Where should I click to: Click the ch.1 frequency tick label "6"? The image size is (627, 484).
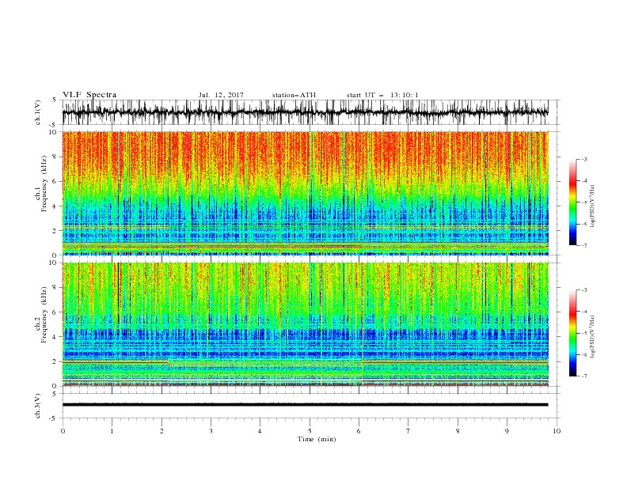55,181
